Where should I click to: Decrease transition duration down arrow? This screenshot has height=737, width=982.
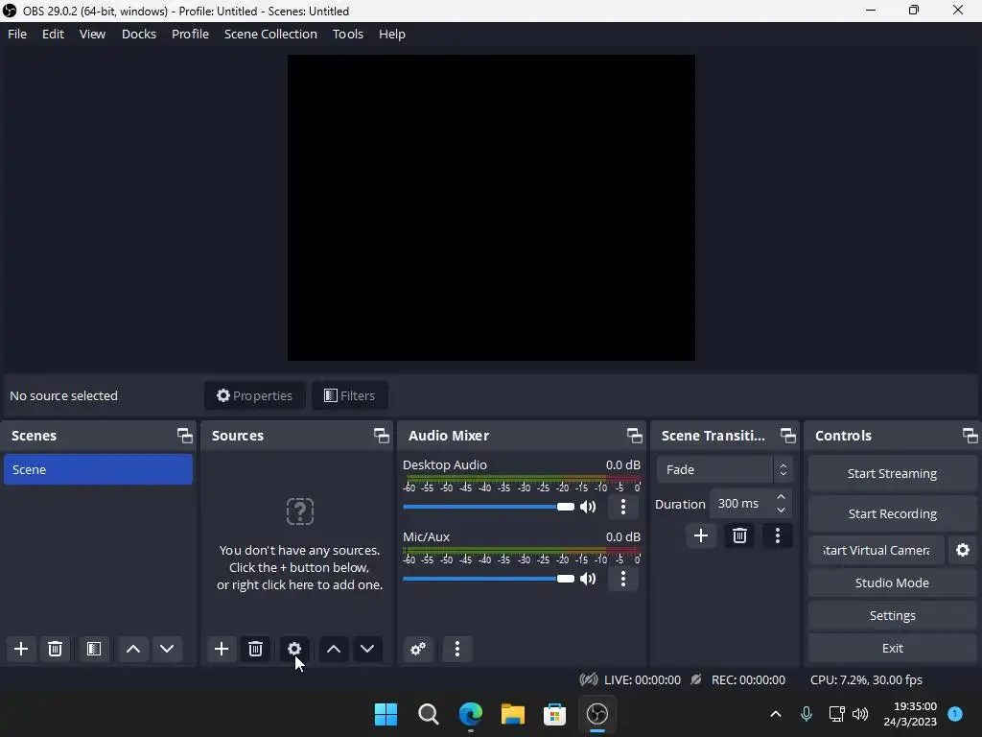tap(781, 511)
